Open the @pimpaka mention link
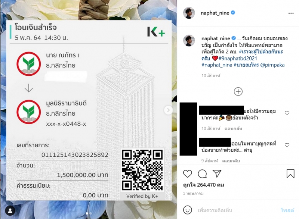This screenshot has width=299, height=219. click(272, 65)
